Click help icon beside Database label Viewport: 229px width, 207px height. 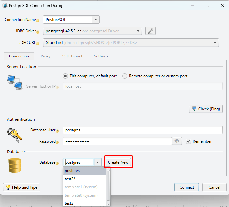[x=57, y=163]
